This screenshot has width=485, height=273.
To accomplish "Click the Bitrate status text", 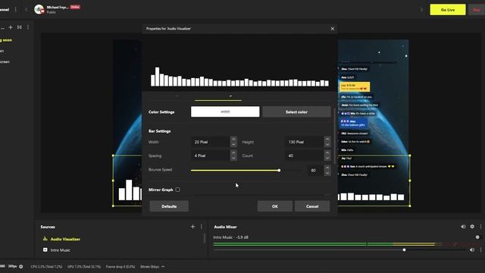I will (150, 266).
